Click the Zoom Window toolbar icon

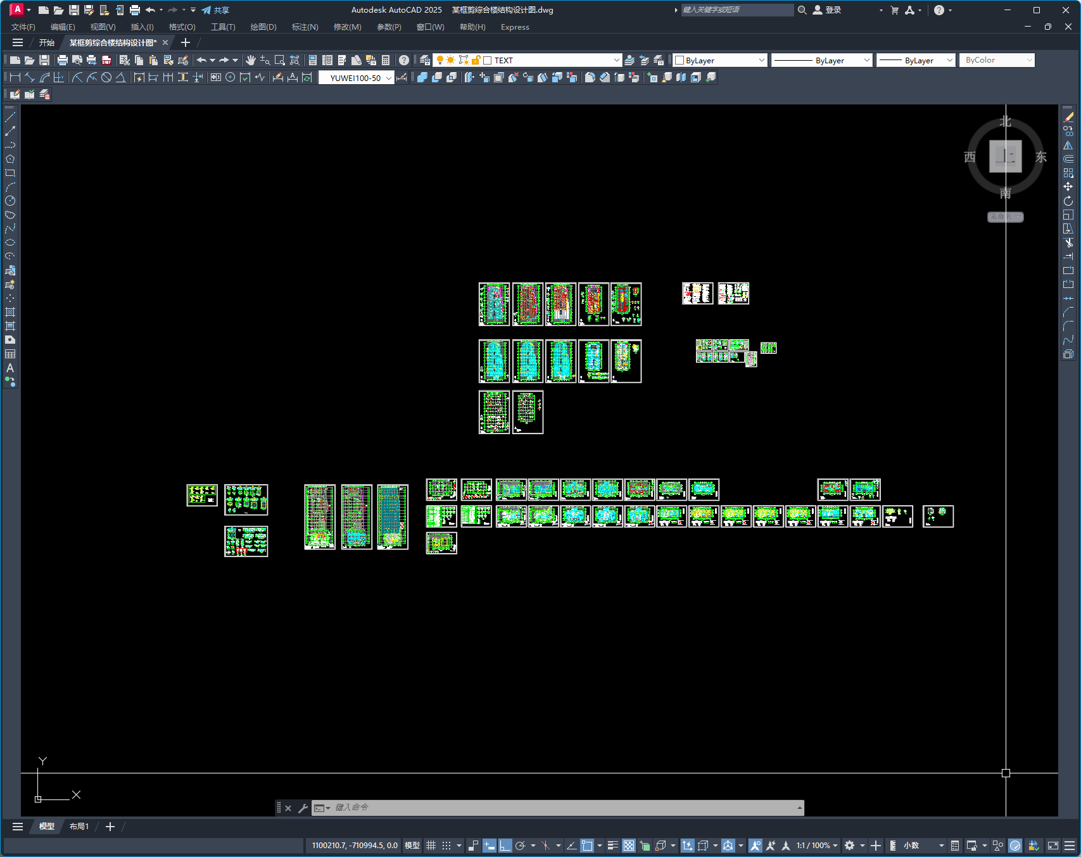click(x=280, y=60)
